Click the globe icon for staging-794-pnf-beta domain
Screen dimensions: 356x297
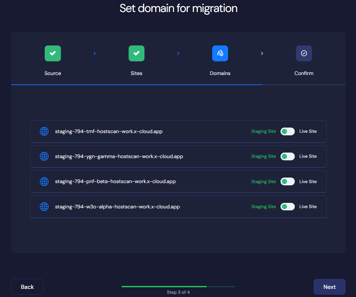(44, 181)
